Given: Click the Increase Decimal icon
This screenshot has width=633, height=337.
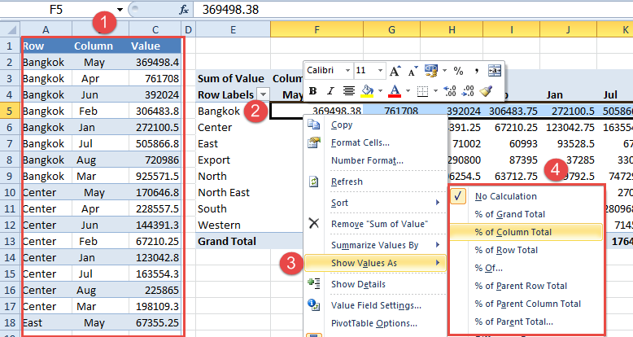Looking at the screenshot, I should (x=448, y=90).
